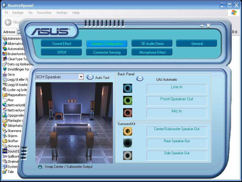Image resolution: width=242 pixels, height=182 pixels.
Task: Click the Line In button
Action: pyautogui.click(x=177, y=89)
